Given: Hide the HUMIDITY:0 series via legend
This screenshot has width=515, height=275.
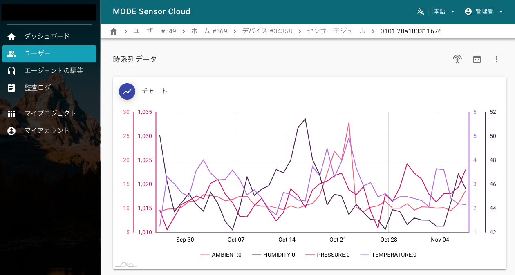Looking at the screenshot, I should (273, 255).
